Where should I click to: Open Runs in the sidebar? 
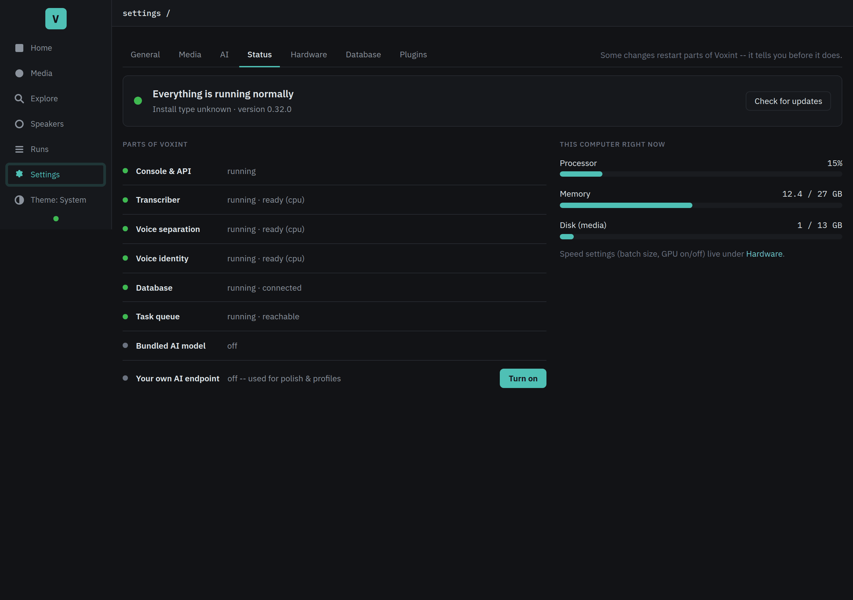tap(56, 149)
